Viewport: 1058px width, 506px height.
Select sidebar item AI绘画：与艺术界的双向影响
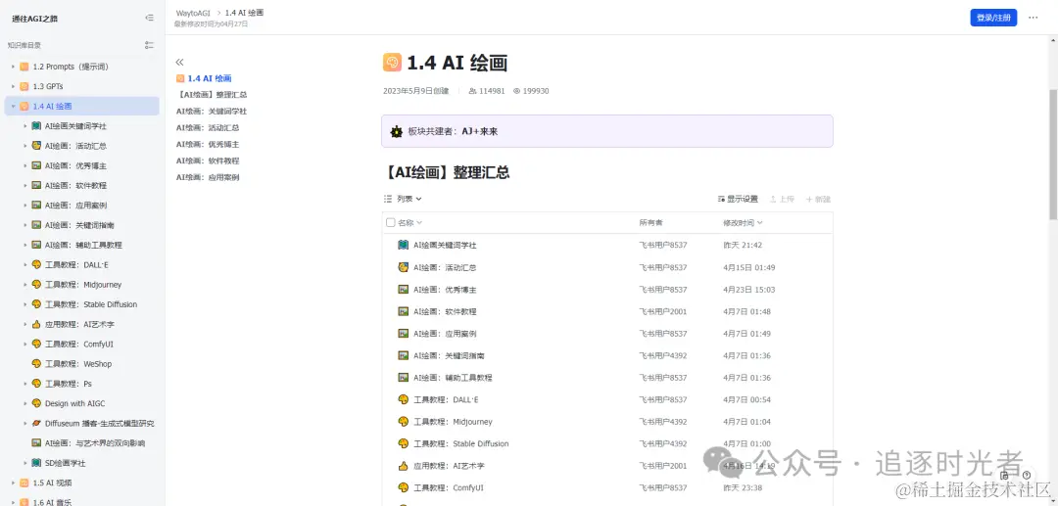[95, 443]
